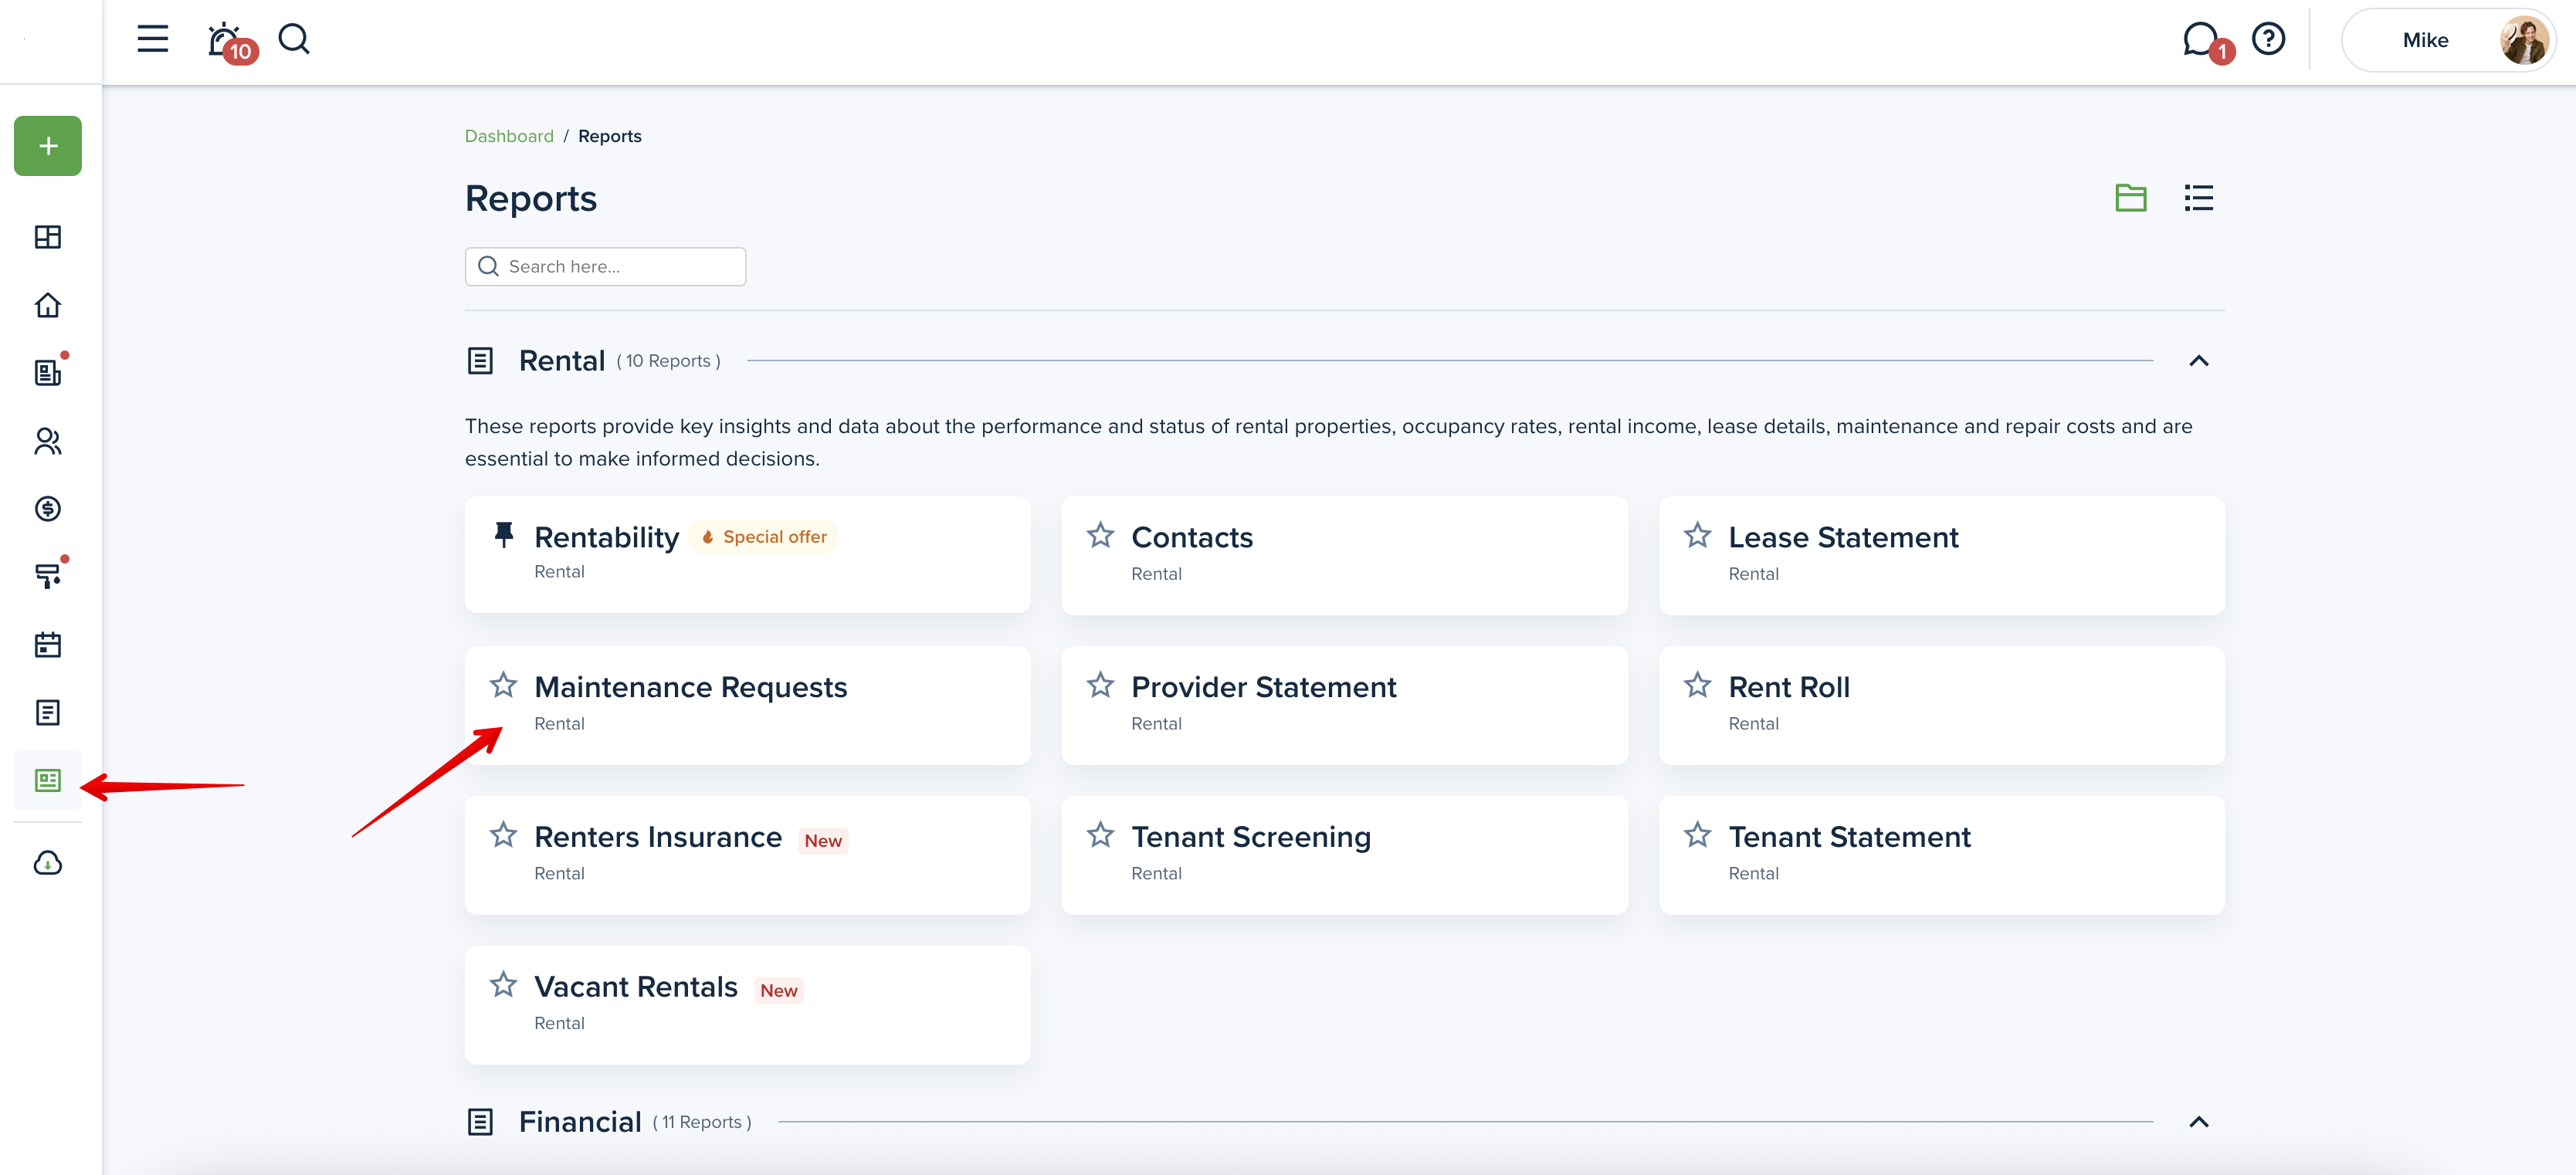Open the cloud download icon in sidebar
This screenshot has width=2576, height=1175.
pyautogui.click(x=48, y=863)
